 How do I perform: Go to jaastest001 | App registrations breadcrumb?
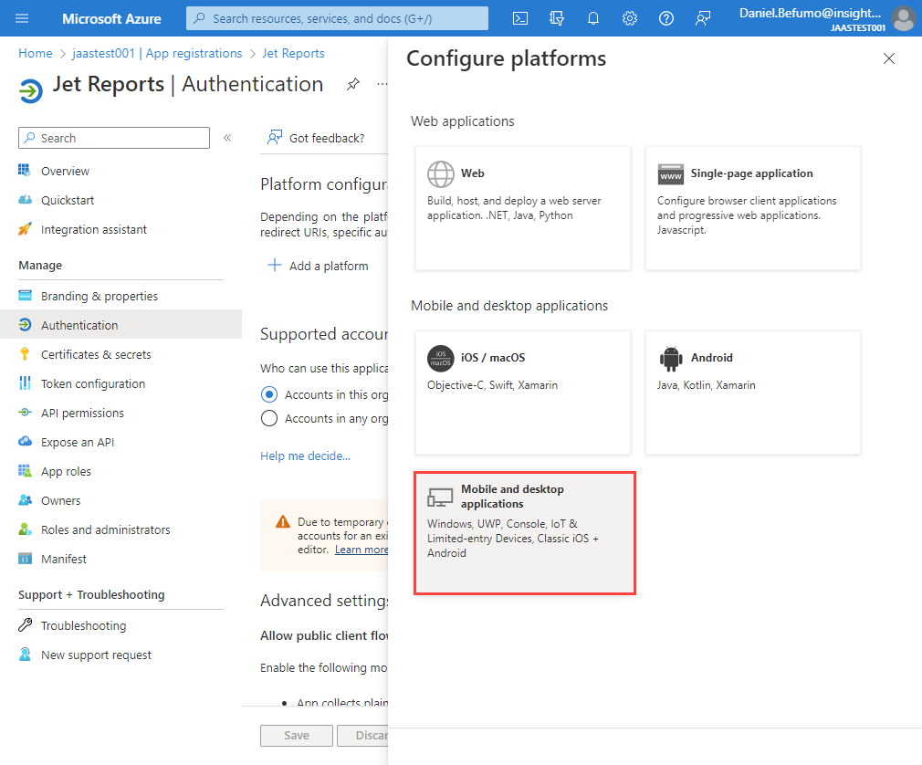coord(157,54)
